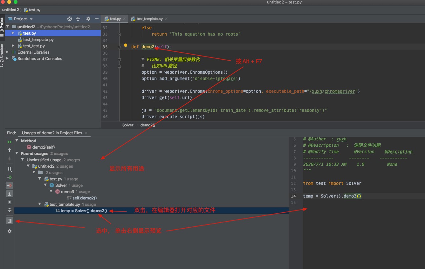Collapse test.py node in usages tree
This screenshot has height=269, width=425.
coord(40,179)
